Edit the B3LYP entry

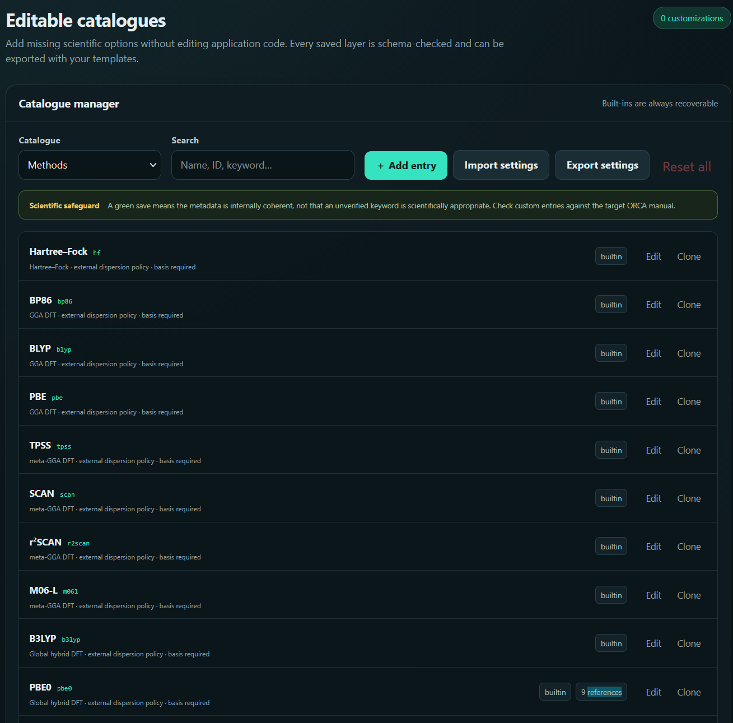[x=653, y=643]
